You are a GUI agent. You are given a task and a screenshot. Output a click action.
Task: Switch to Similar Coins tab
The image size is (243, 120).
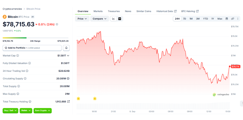click(x=144, y=11)
